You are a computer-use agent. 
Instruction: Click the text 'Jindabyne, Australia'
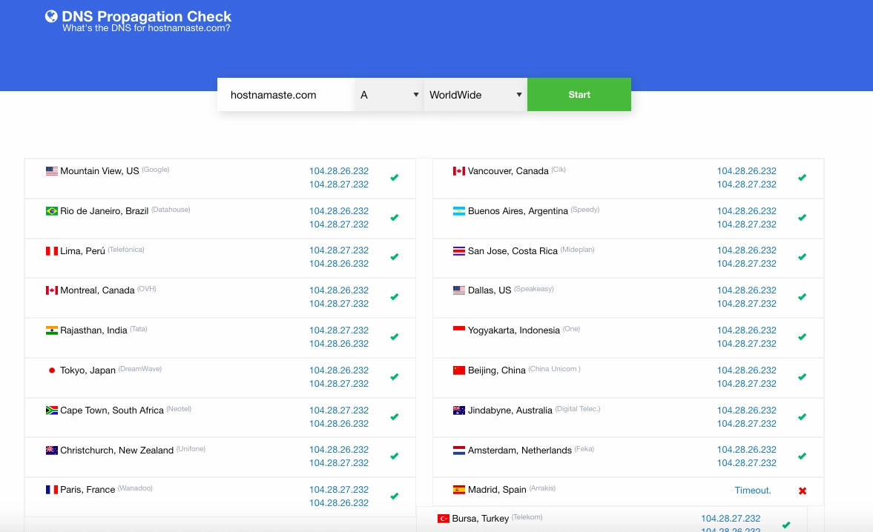tap(510, 410)
